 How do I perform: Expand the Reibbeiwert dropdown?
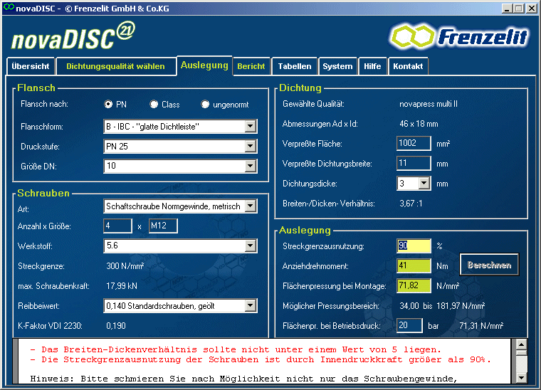(x=250, y=306)
